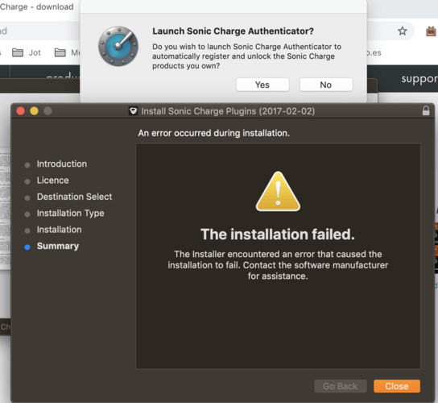
Task: Click the browser extension icon beside the star
Action: (x=431, y=31)
